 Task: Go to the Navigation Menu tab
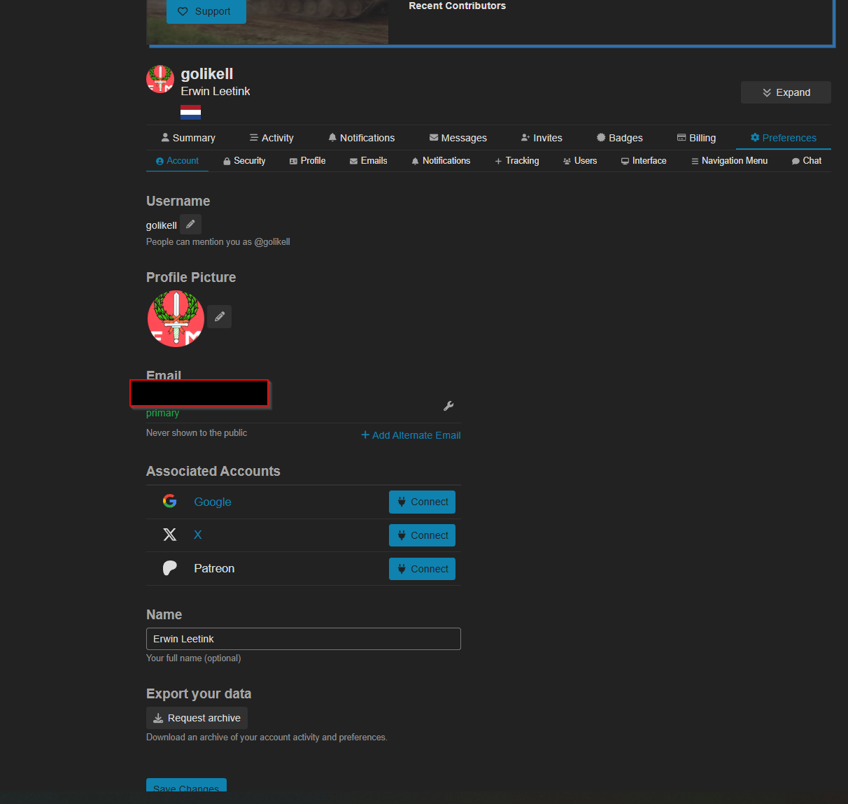pos(729,161)
